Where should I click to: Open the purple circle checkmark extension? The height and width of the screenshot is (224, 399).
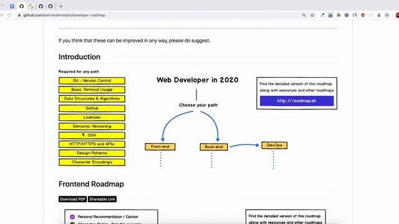tap(347, 15)
